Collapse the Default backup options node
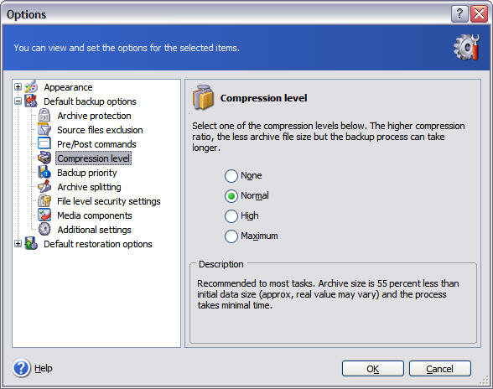Viewport: 493px width, 389px height. [x=18, y=101]
